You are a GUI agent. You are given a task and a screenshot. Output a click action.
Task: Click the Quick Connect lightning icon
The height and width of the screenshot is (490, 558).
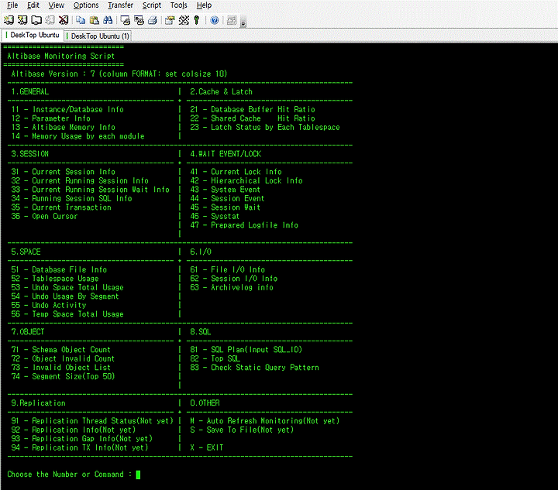point(22,20)
